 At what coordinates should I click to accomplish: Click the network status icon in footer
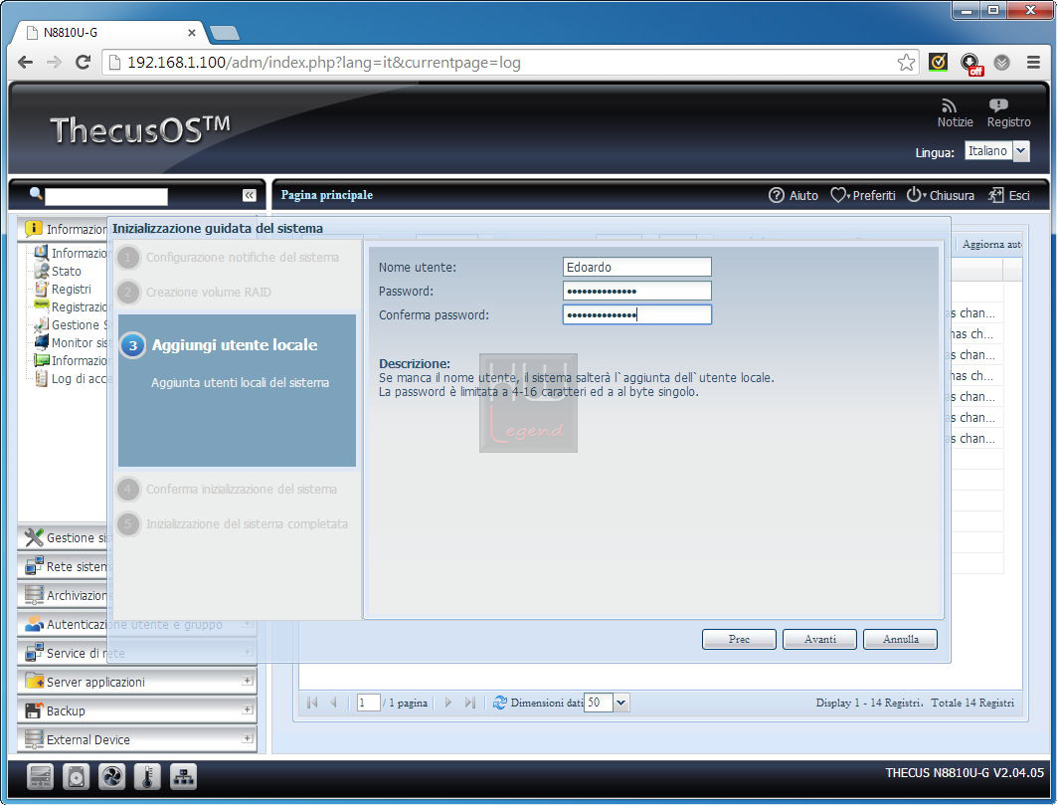pos(183,776)
